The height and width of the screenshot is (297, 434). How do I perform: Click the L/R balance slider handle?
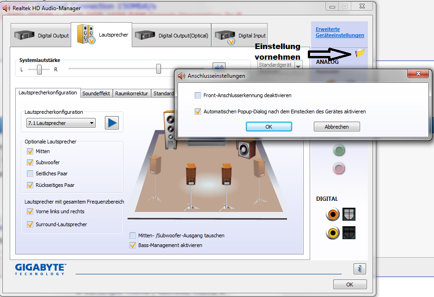pyautogui.click(x=39, y=69)
